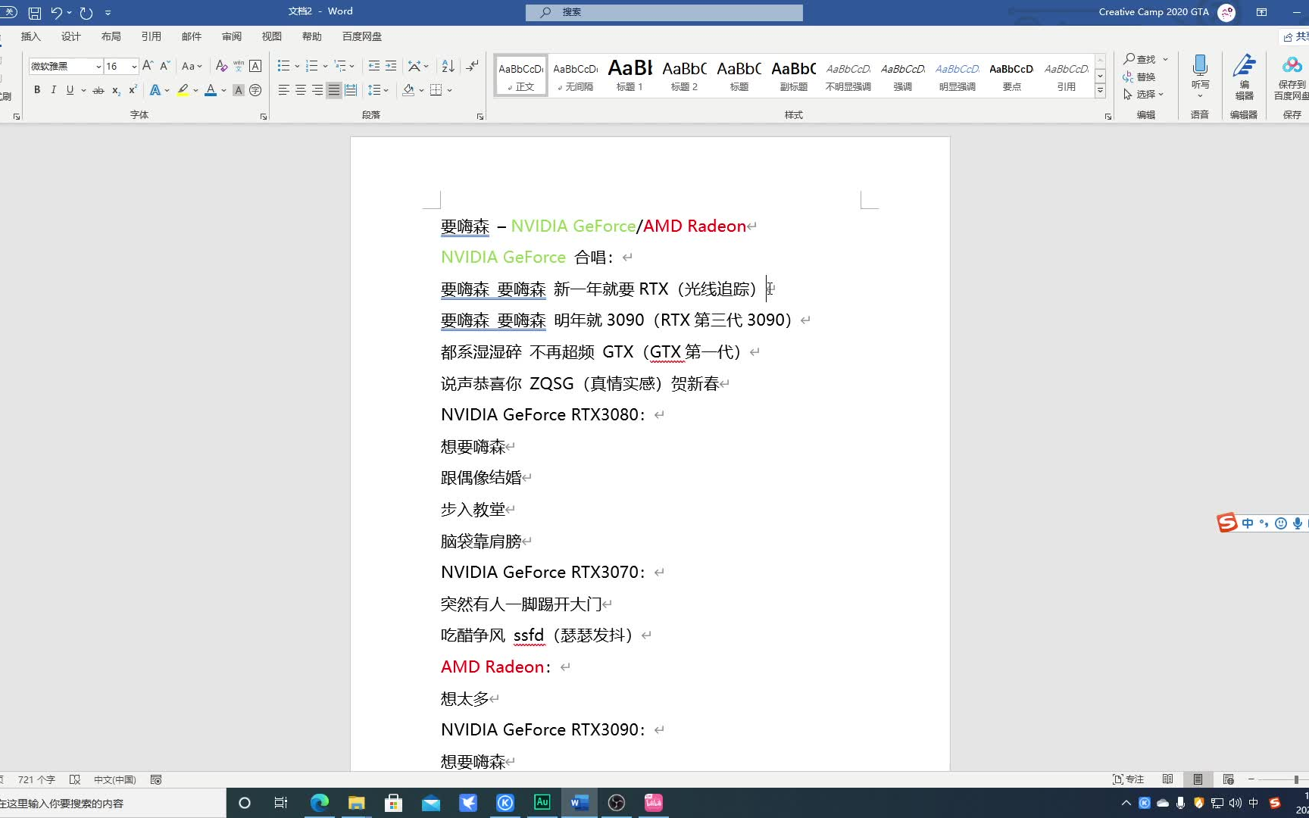Apply character shading icon
This screenshot has width=1309, height=818.
(239, 90)
